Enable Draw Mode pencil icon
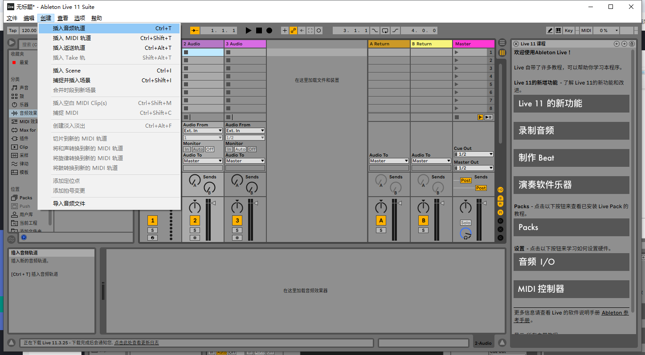The height and width of the screenshot is (355, 645). click(x=550, y=30)
